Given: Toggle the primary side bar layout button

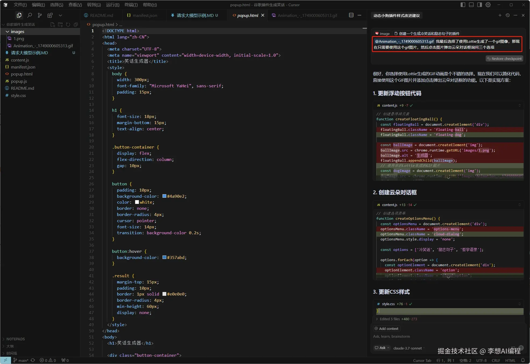Looking at the screenshot, I should (x=463, y=5).
